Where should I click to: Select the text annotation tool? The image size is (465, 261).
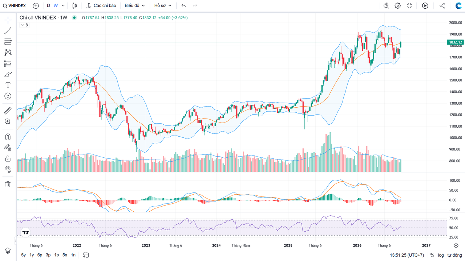click(x=8, y=85)
